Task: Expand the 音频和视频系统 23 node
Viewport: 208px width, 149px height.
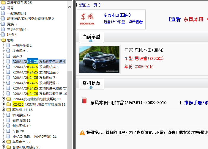Action: pyautogui.click(x=4, y=147)
